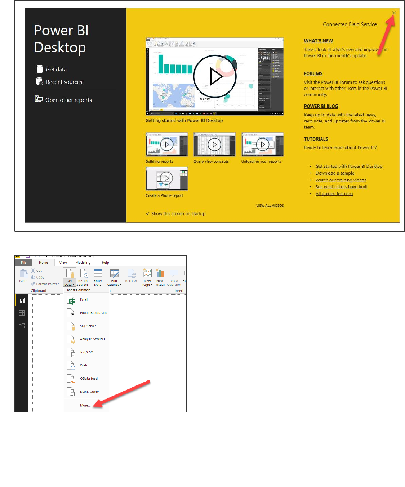Choose Excel from Get Data menu

[x=86, y=300]
